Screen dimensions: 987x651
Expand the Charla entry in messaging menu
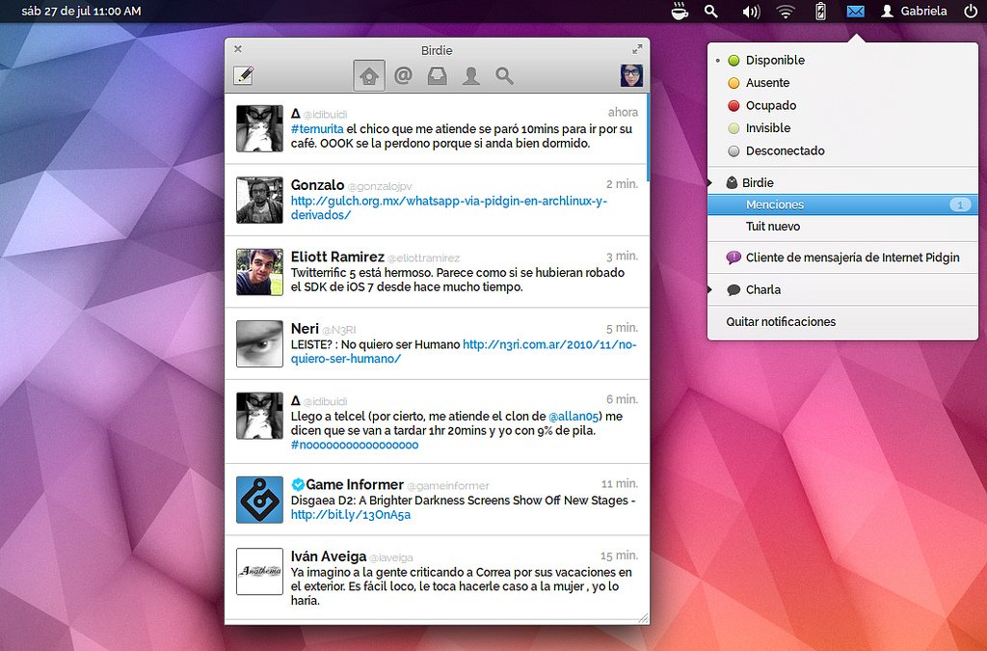point(761,289)
